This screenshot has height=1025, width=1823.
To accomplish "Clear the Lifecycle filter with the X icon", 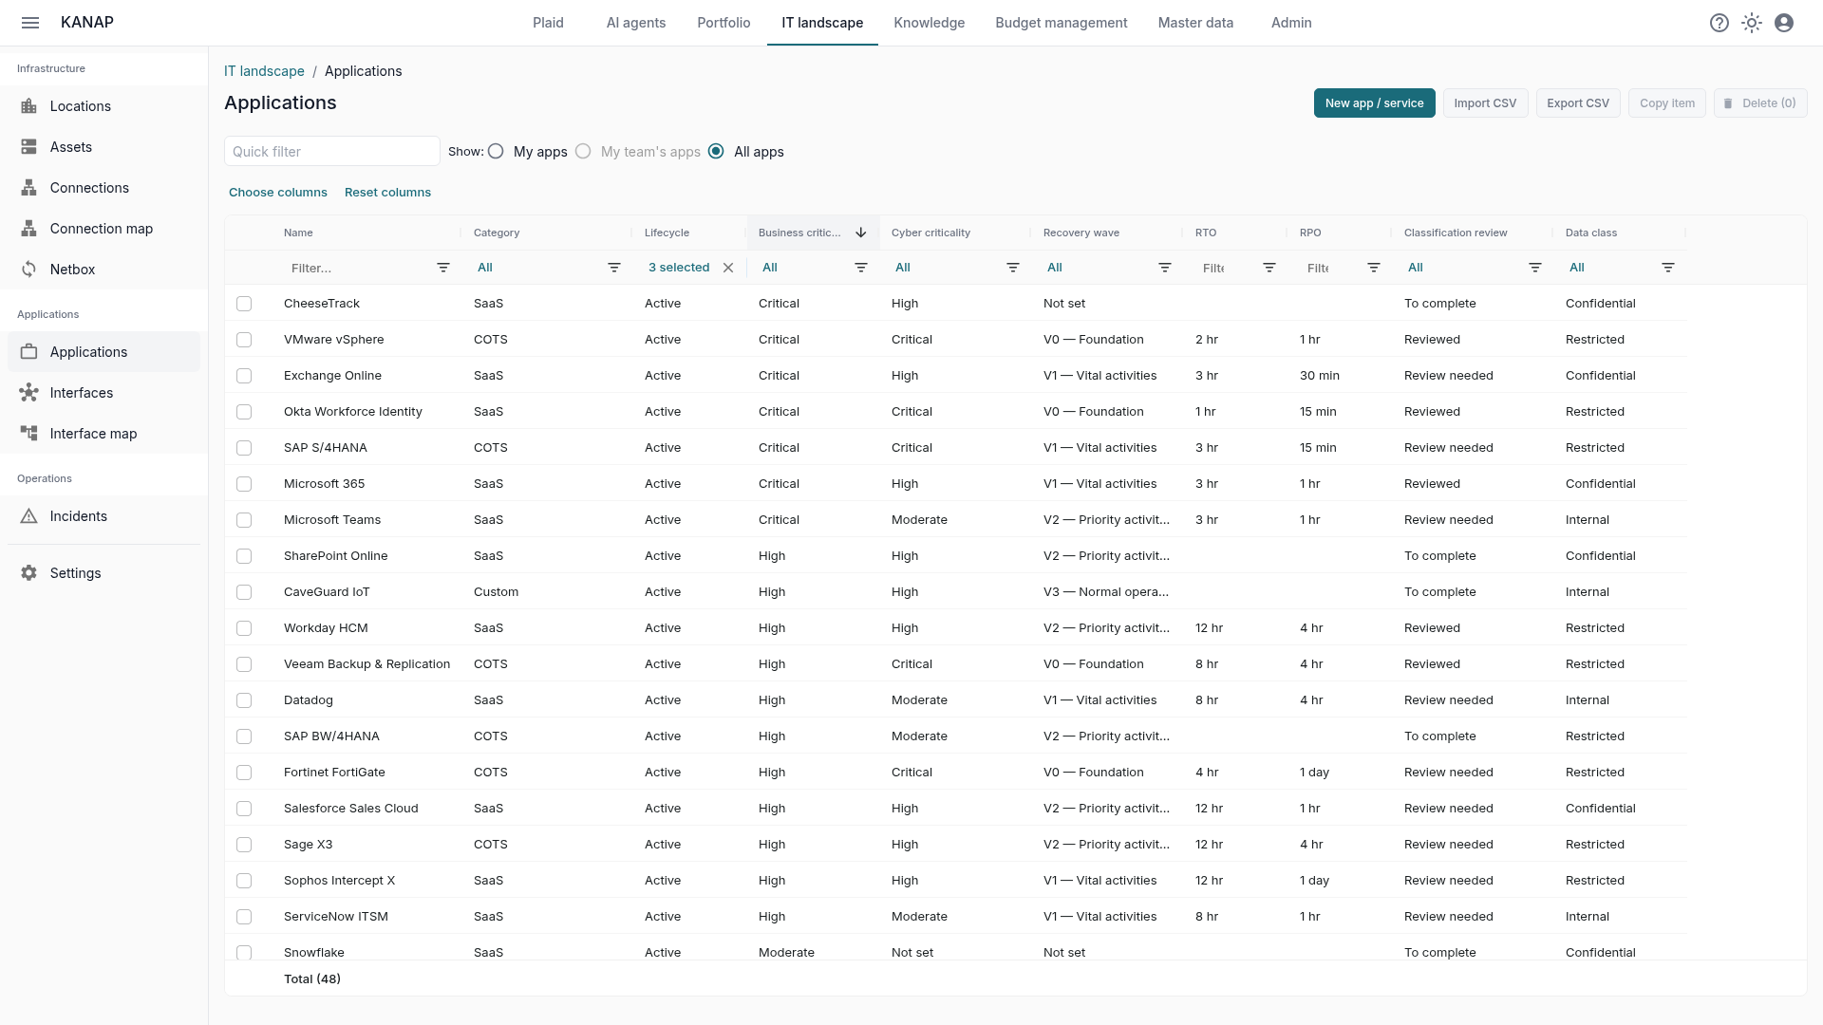I will coord(728,268).
